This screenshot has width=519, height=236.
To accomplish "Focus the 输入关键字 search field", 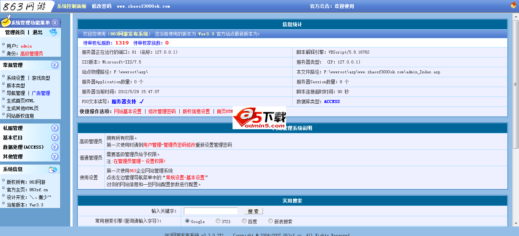I will click(211, 211).
